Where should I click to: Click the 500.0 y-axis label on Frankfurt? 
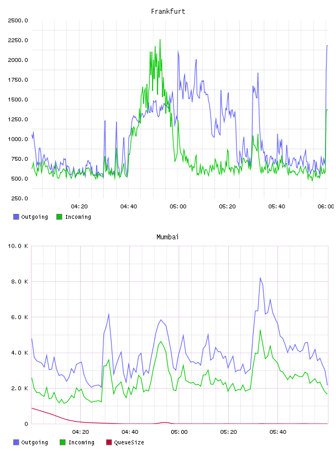tap(19, 179)
